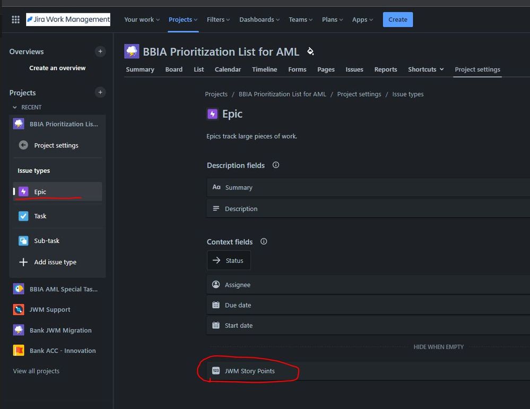Screen dimensions: 530x409
Task: Open the Plans dropdown
Action: pyautogui.click(x=333, y=20)
